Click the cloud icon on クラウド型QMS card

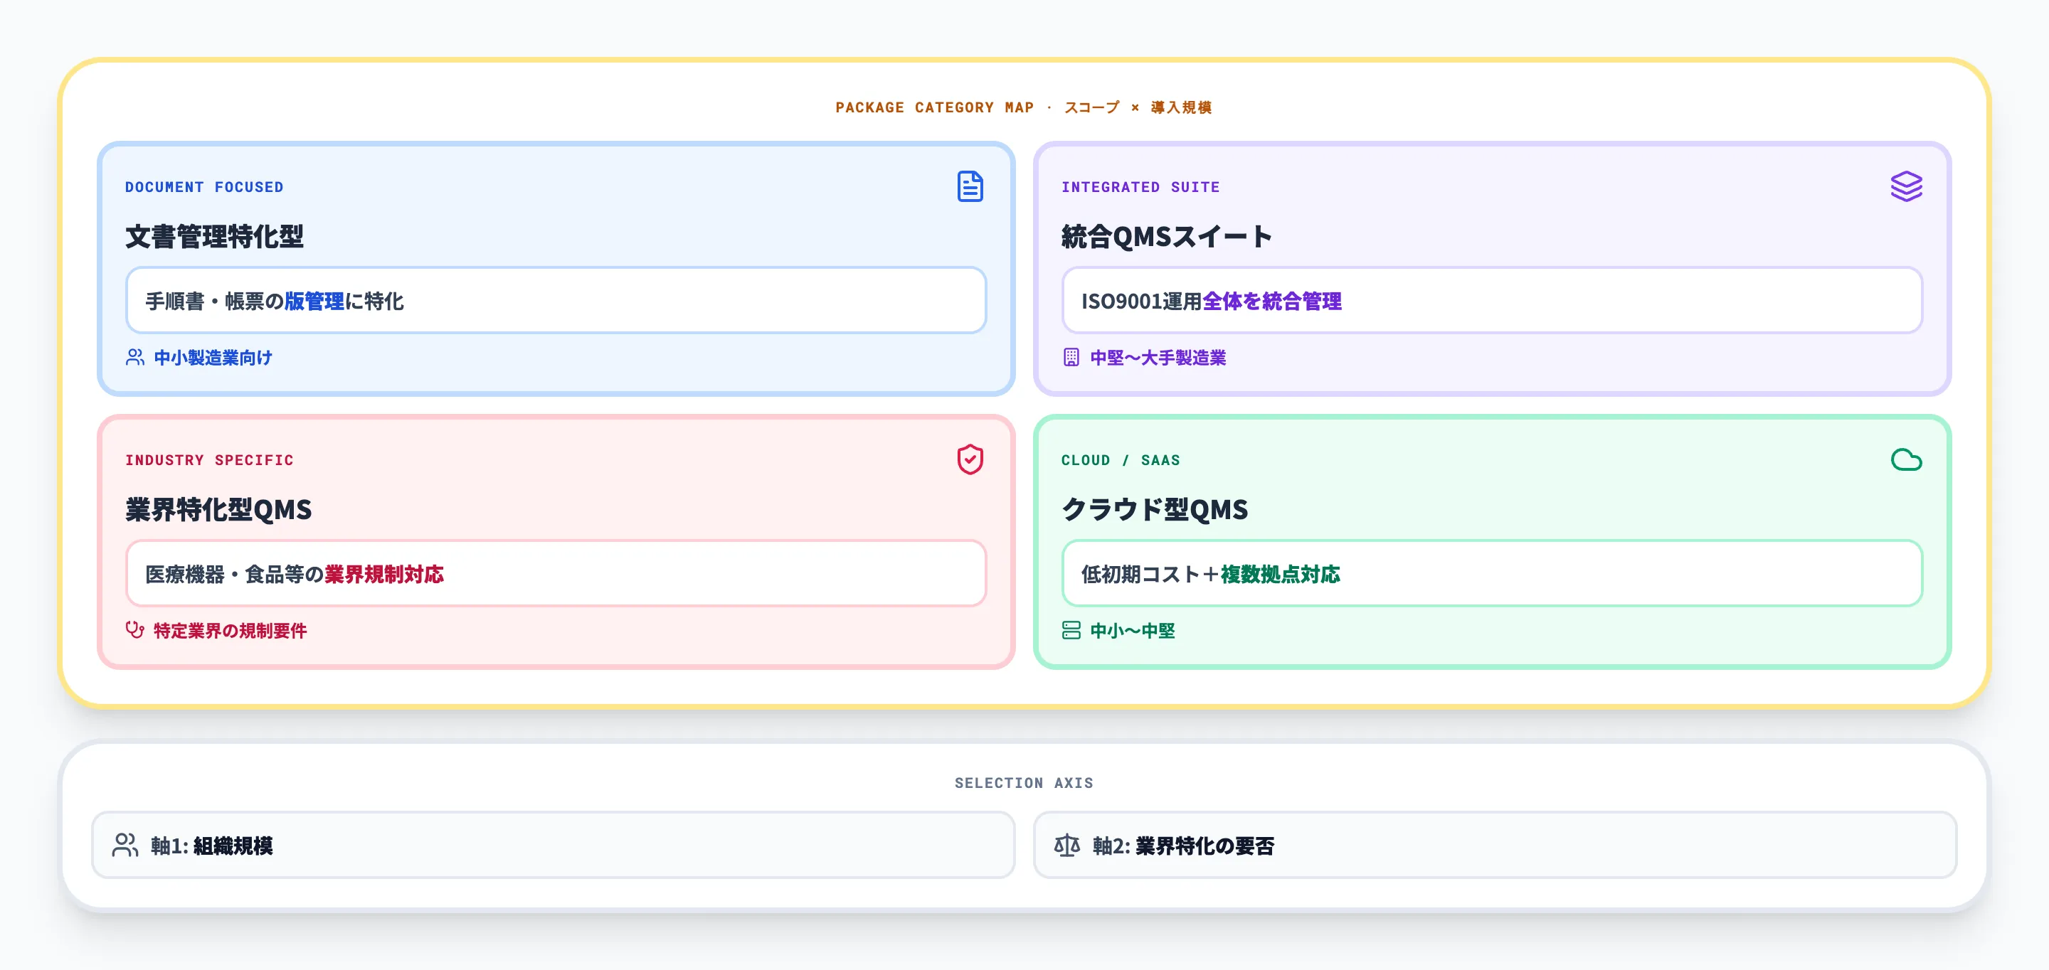(1907, 459)
